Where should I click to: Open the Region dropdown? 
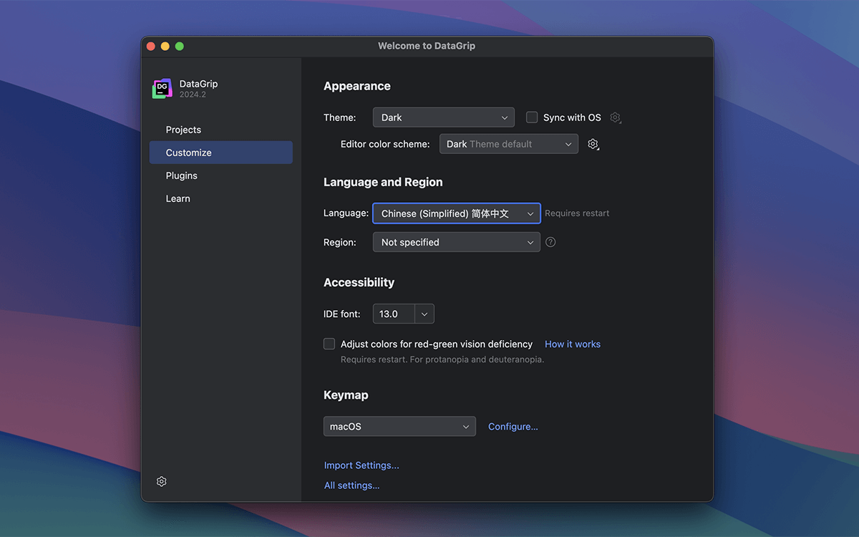tap(457, 242)
